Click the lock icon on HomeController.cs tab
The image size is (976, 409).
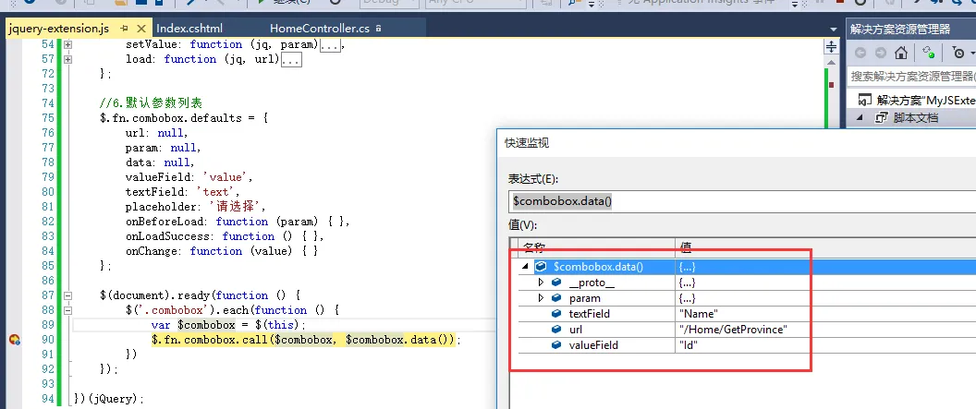[378, 29]
